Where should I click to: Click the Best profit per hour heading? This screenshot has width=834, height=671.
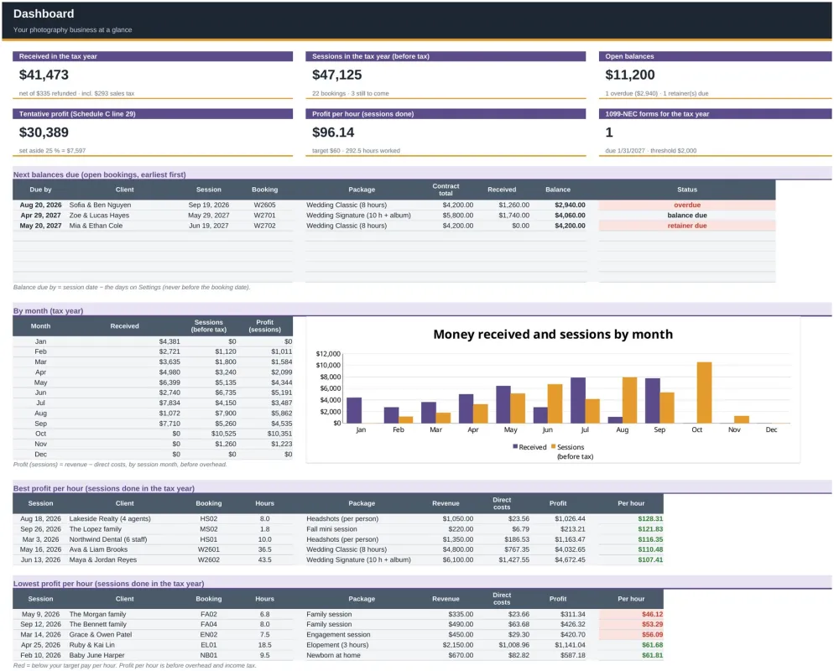click(x=104, y=489)
